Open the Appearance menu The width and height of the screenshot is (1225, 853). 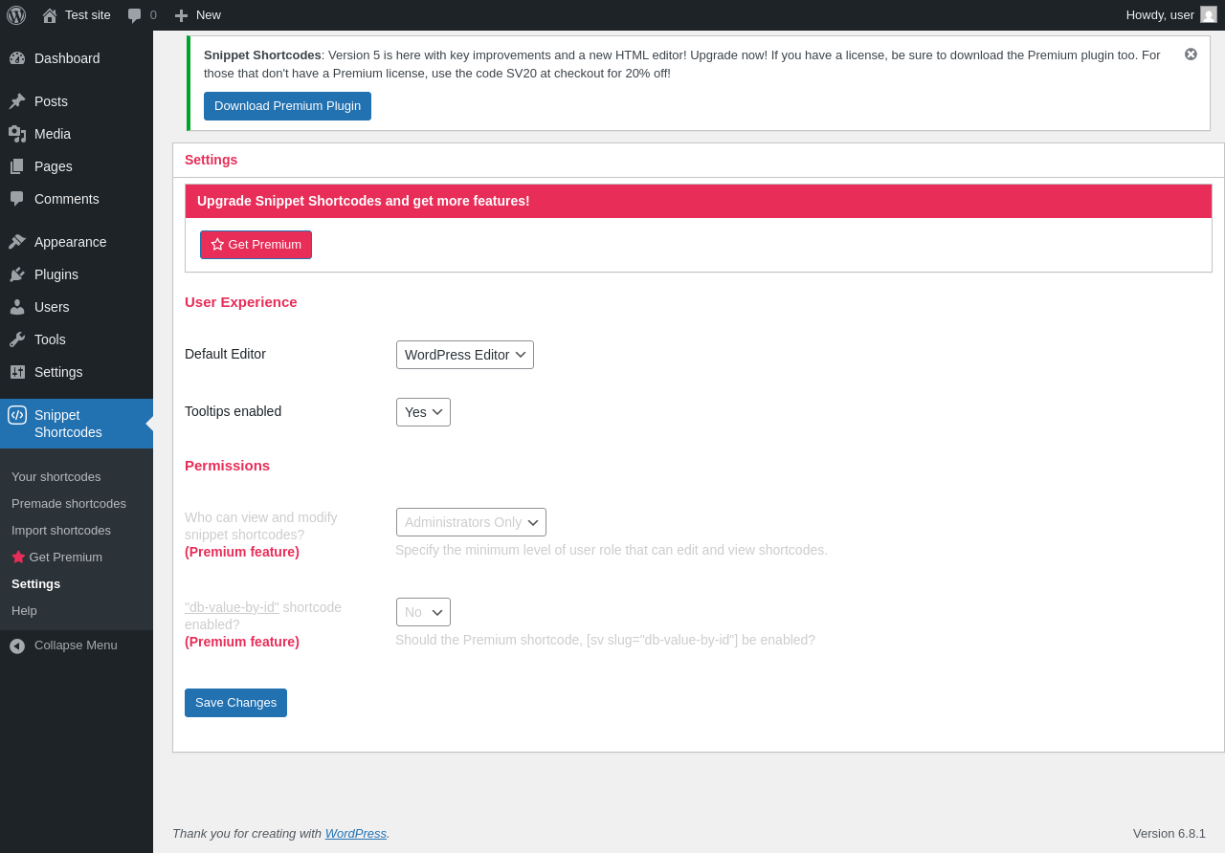pyautogui.click(x=77, y=242)
